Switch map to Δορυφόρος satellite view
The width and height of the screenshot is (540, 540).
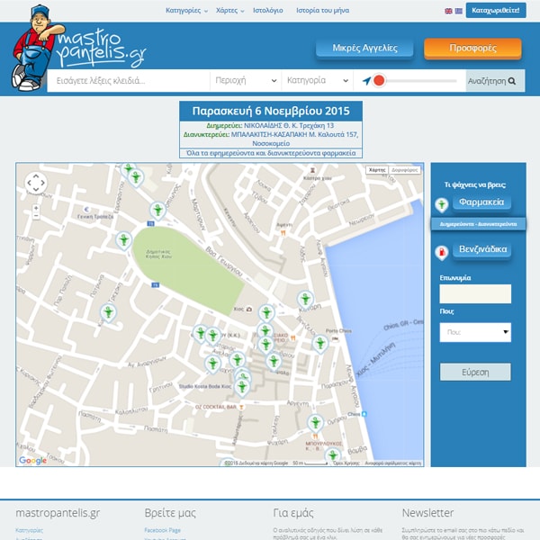coord(405,169)
